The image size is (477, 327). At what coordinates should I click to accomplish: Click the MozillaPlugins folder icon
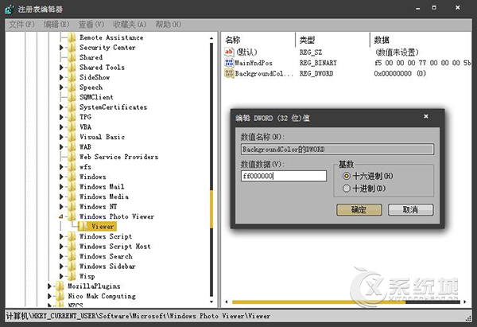pyautogui.click(x=60, y=286)
